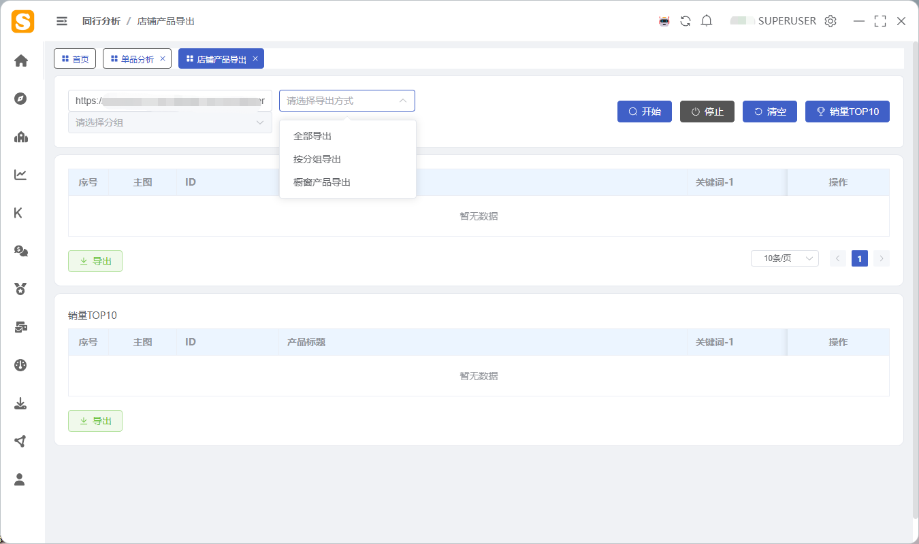Click 主图 header in the first table
Screen dimensions: 919x544
[143, 182]
